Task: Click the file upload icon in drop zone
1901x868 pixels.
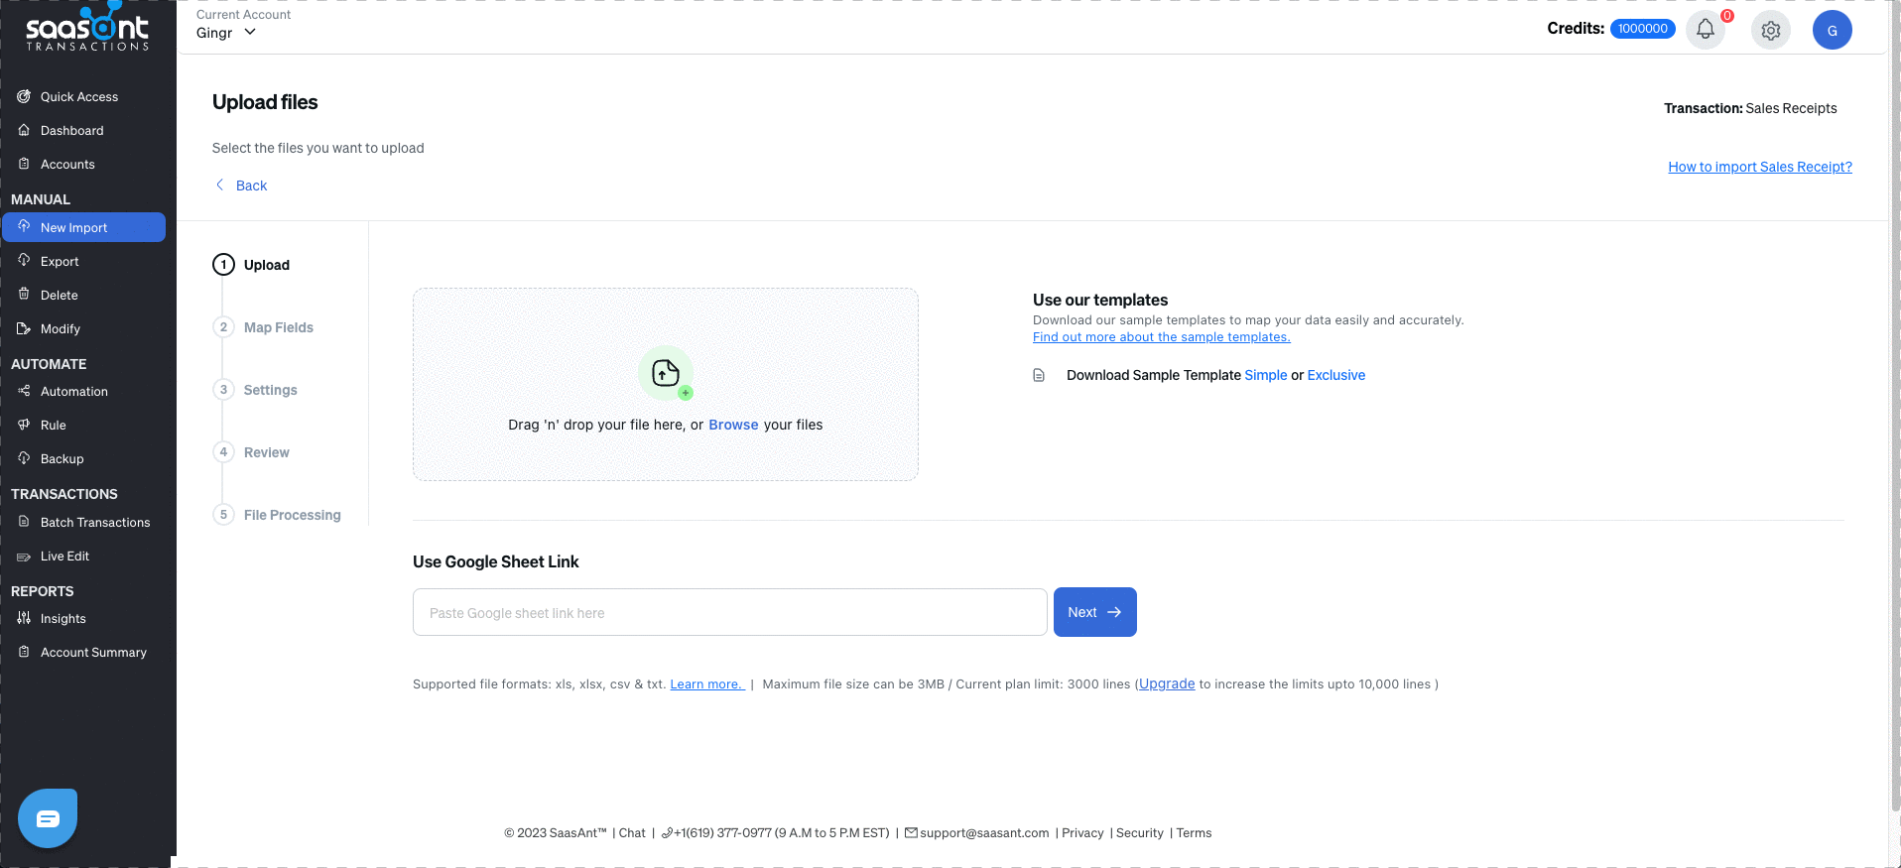Action: [x=666, y=373]
